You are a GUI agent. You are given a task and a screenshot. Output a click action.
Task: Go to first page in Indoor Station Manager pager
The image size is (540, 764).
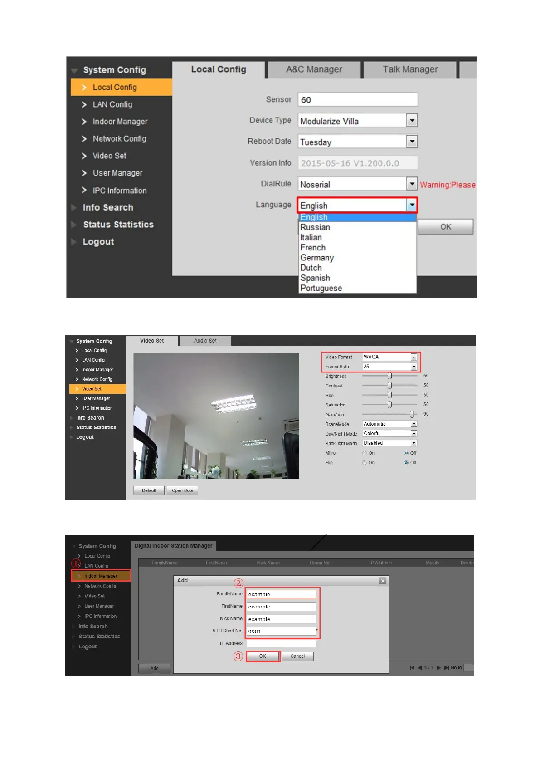coord(412,668)
